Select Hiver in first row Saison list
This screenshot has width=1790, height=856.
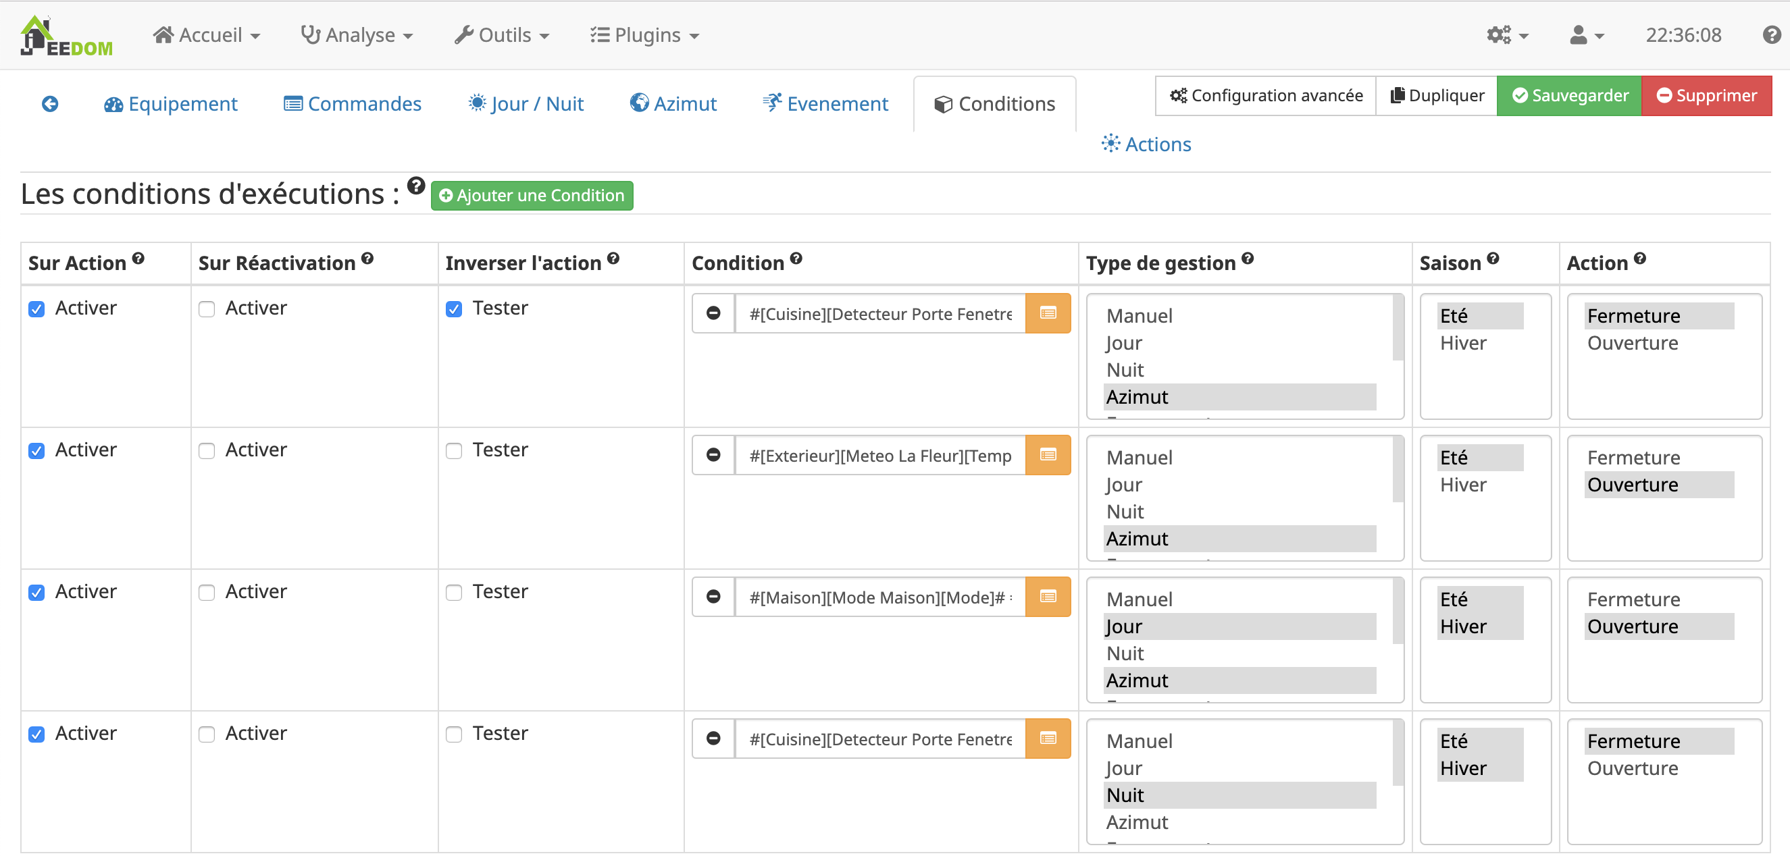(x=1480, y=343)
